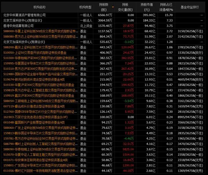Open fund link 510310-易方达沪深300
Image resolution: width=208 pixels, height=175 pixels.
click(40, 69)
